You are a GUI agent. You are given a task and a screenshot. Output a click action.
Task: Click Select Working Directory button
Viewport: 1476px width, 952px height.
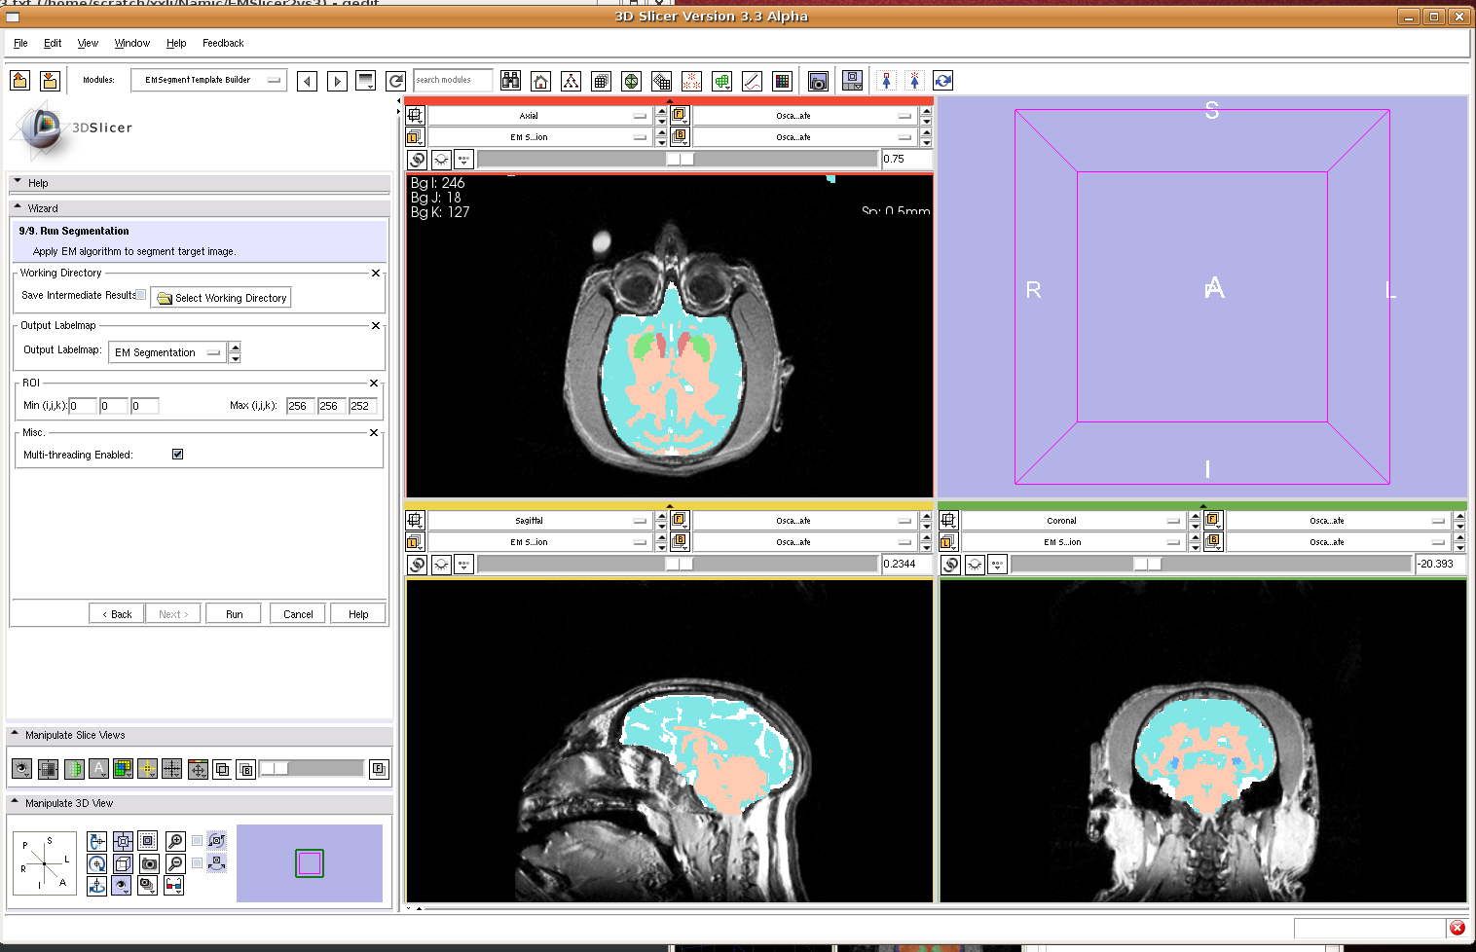point(221,298)
